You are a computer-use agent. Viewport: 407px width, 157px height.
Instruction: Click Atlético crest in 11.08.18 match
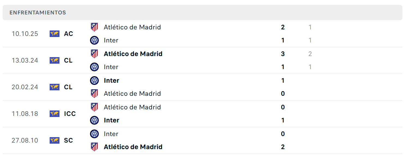(x=94, y=107)
